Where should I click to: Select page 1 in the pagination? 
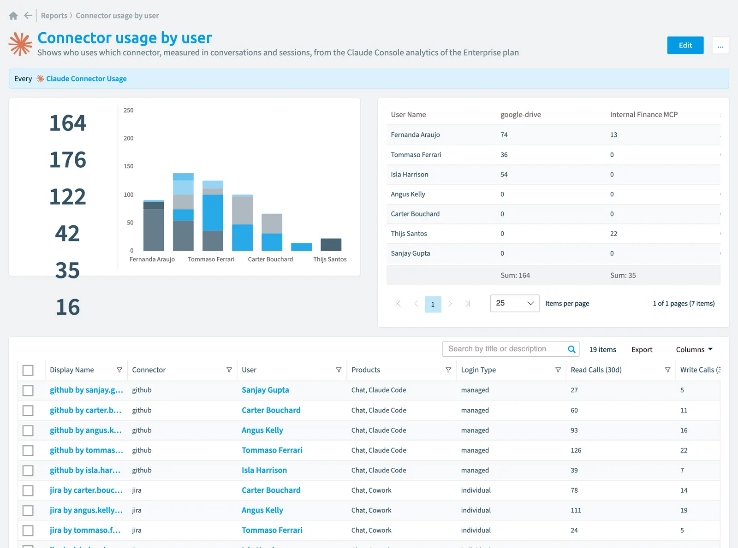433,304
